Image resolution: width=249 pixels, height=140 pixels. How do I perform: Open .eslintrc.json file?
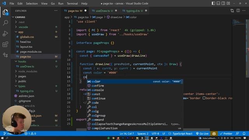26,96
